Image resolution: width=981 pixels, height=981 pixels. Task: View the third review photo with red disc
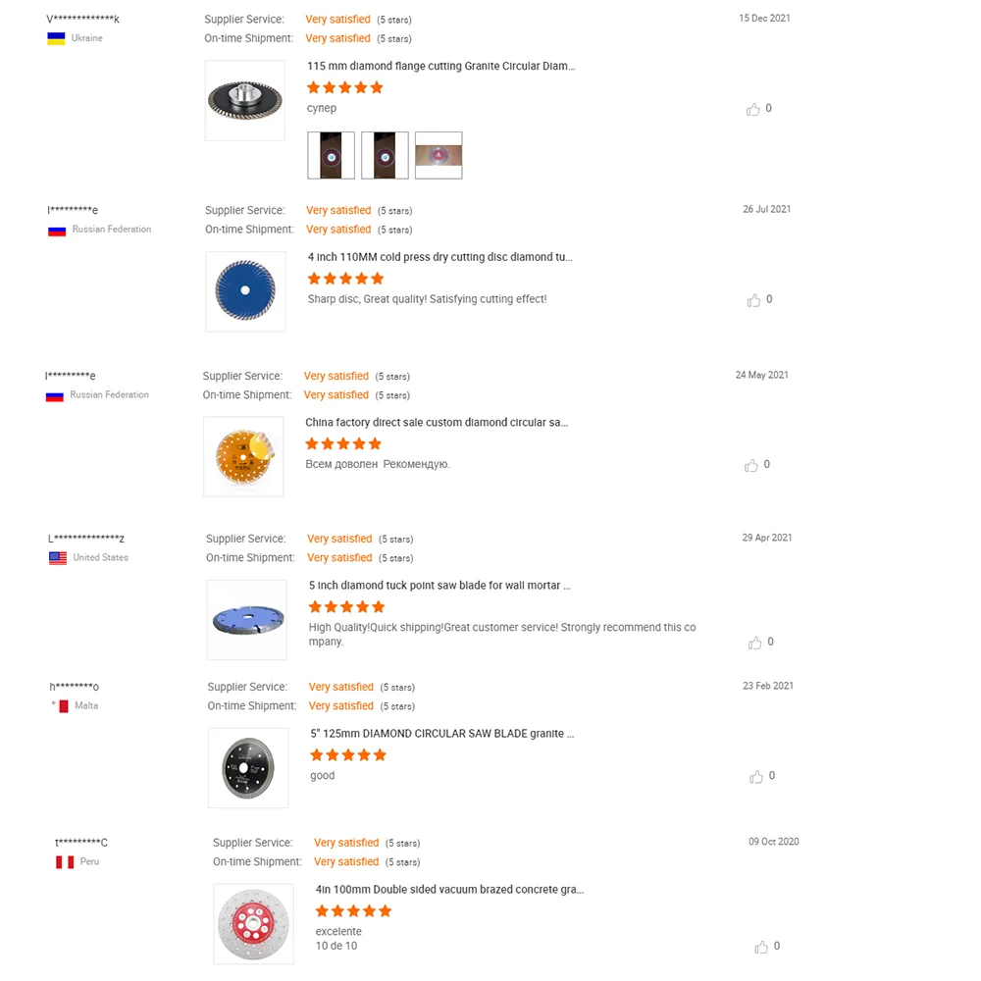pyautogui.click(x=439, y=155)
